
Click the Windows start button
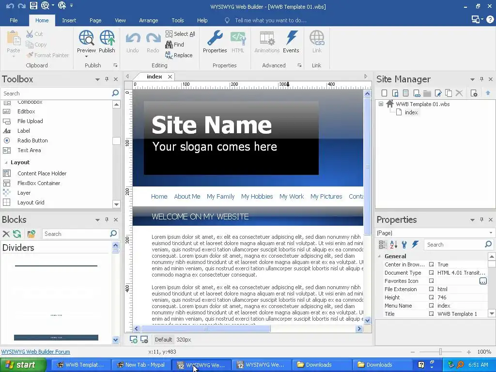22,365
